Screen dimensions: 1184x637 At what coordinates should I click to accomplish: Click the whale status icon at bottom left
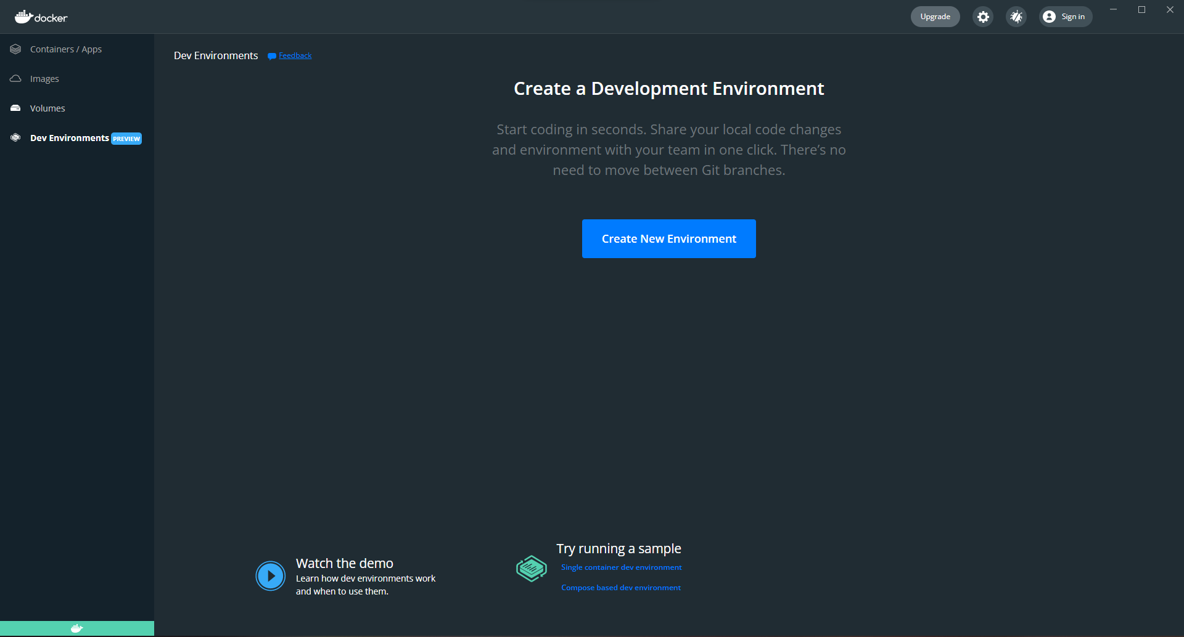point(77,628)
